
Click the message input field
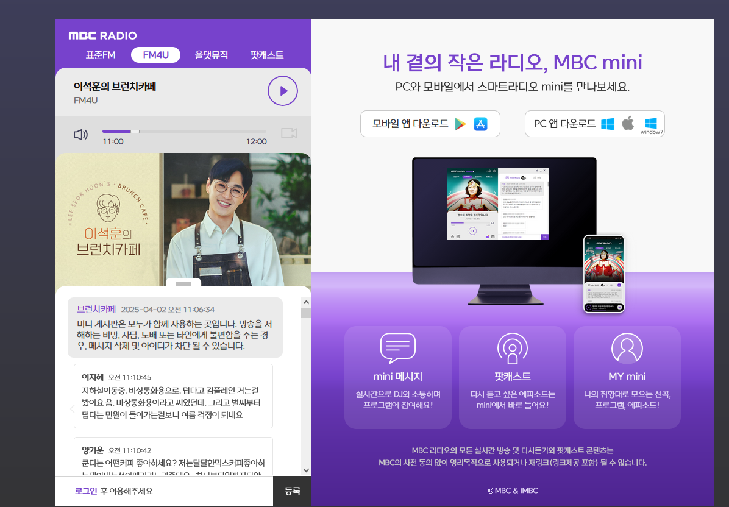(164, 491)
